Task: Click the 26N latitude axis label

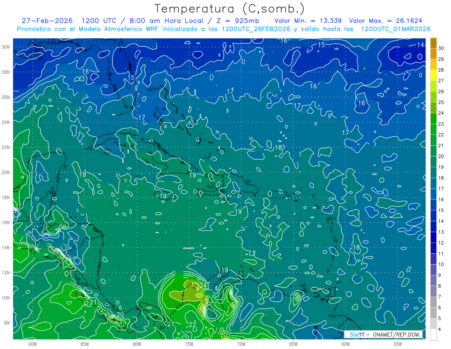Action: (6, 97)
